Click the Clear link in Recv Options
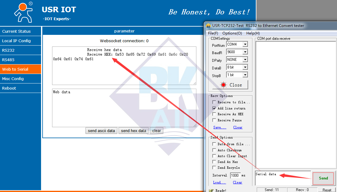This screenshot has width=337, height=192. (238, 127)
